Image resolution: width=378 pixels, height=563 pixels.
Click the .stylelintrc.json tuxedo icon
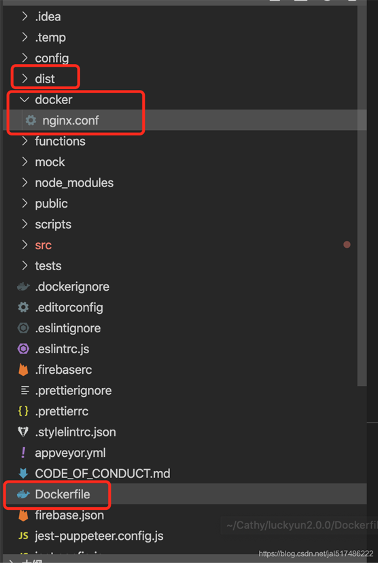pyautogui.click(x=23, y=432)
